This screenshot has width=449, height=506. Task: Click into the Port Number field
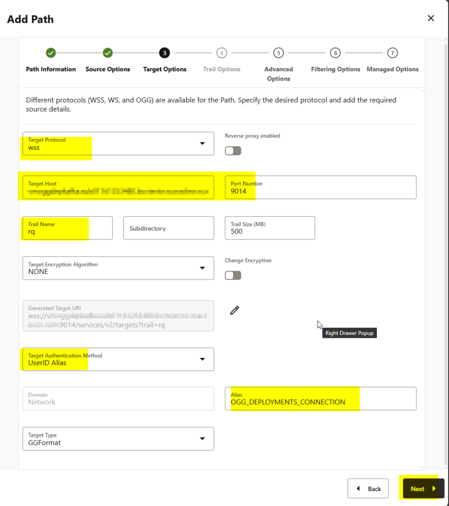pos(320,187)
